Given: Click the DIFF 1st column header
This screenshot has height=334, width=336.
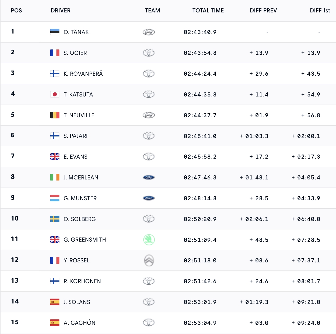Looking at the screenshot, I should (320, 11).
